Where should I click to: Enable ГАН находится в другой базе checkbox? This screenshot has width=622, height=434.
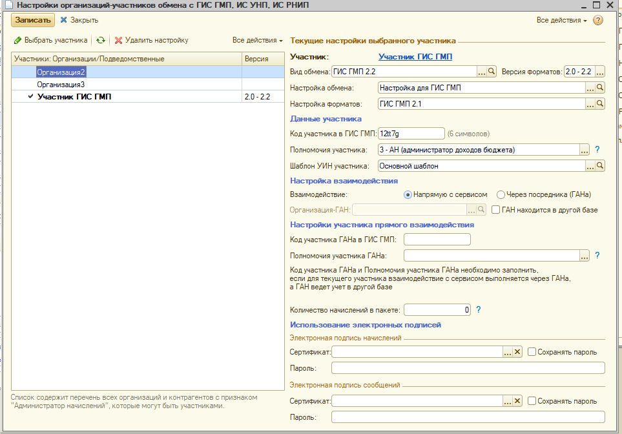[495, 210]
